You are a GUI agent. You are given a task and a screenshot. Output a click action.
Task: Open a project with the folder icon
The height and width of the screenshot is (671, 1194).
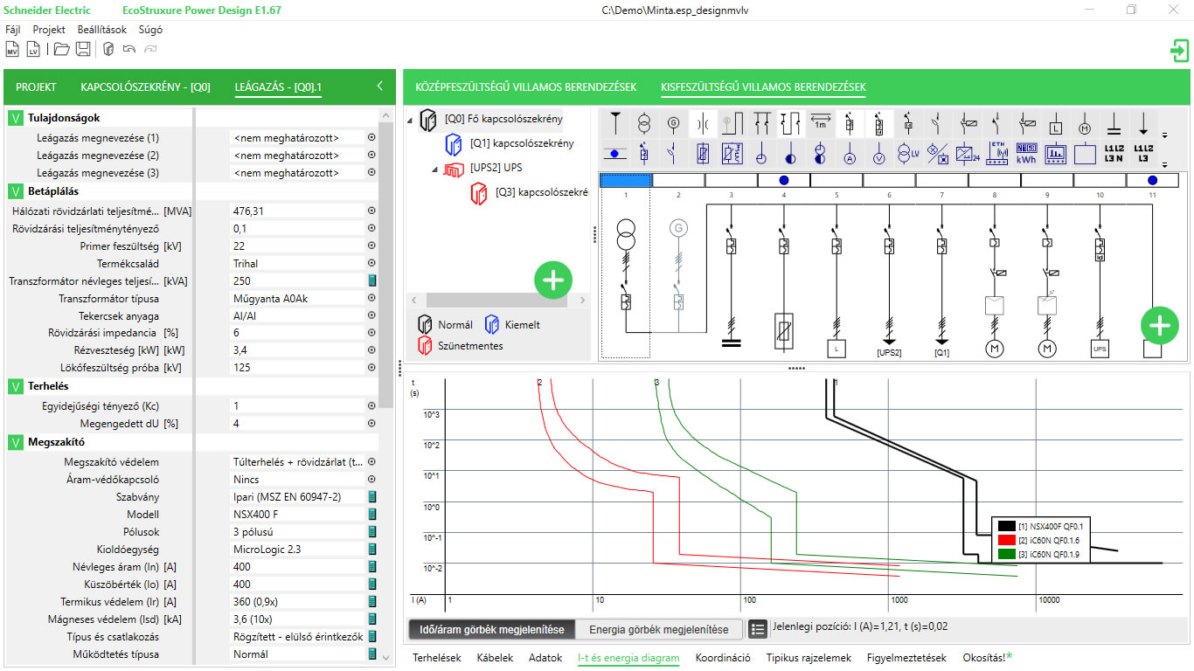(61, 49)
